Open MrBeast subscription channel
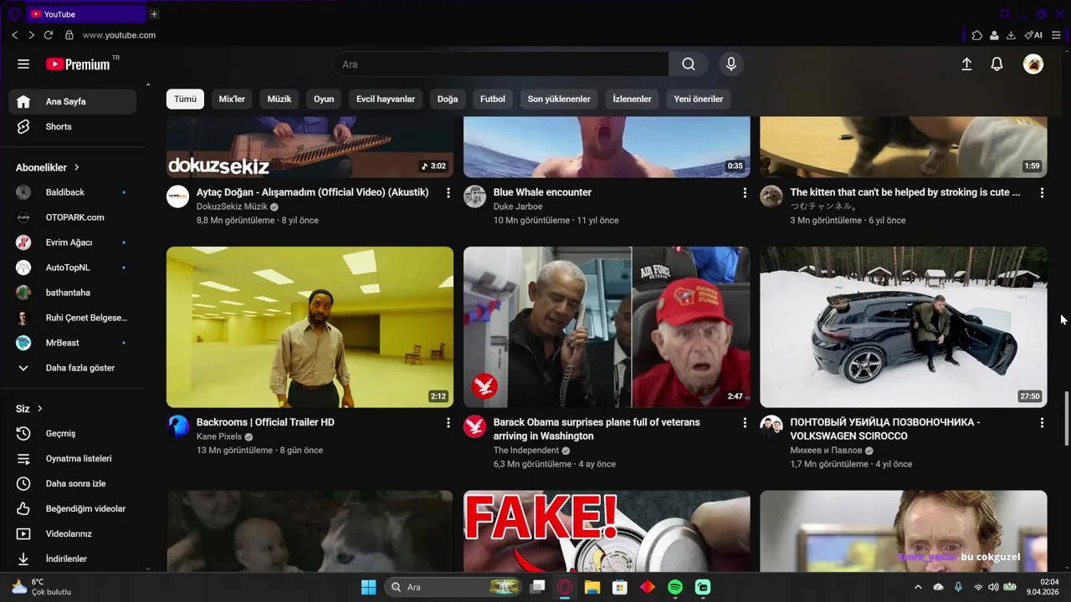Viewport: 1071px width, 602px height. pos(72,343)
